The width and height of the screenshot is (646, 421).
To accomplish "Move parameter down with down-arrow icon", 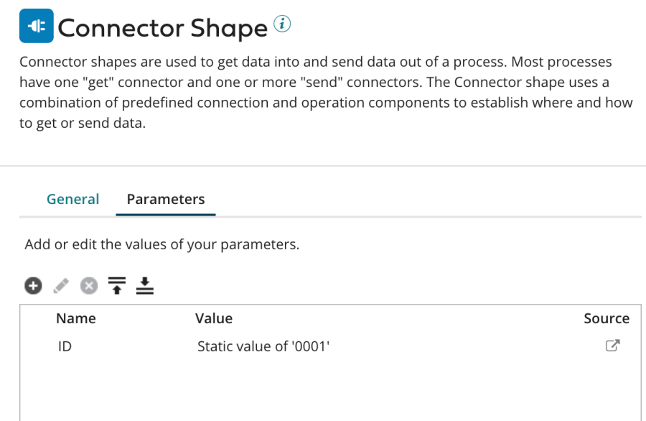I will coord(145,286).
